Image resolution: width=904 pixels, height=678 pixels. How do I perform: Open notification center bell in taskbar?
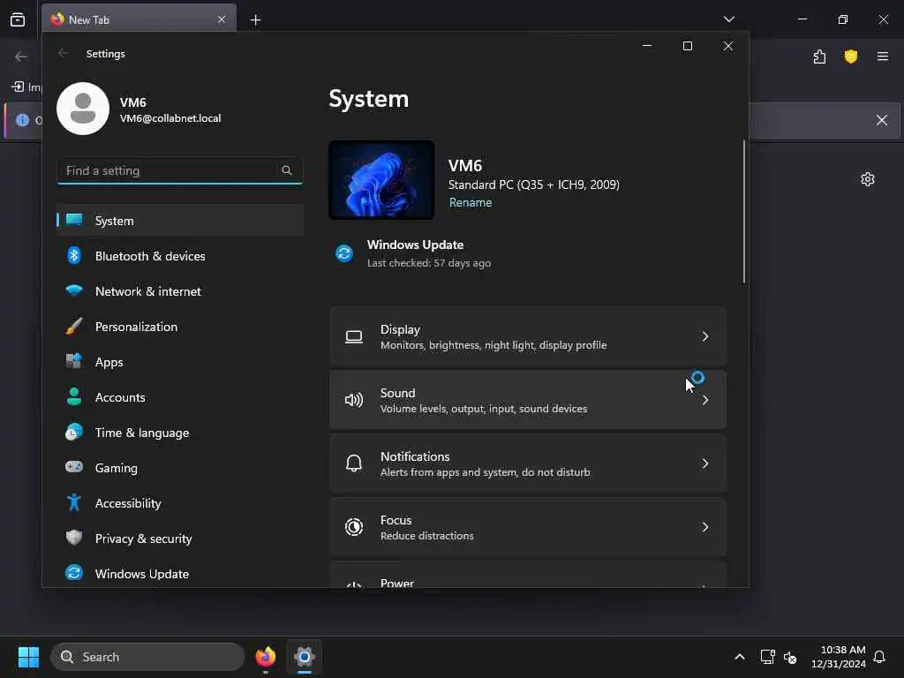[x=880, y=657]
